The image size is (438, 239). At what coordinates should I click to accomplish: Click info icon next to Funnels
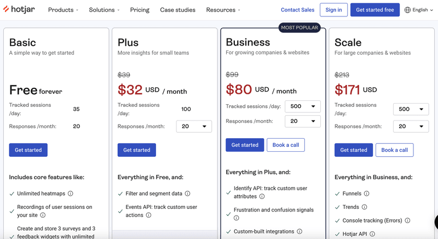pos(367,194)
